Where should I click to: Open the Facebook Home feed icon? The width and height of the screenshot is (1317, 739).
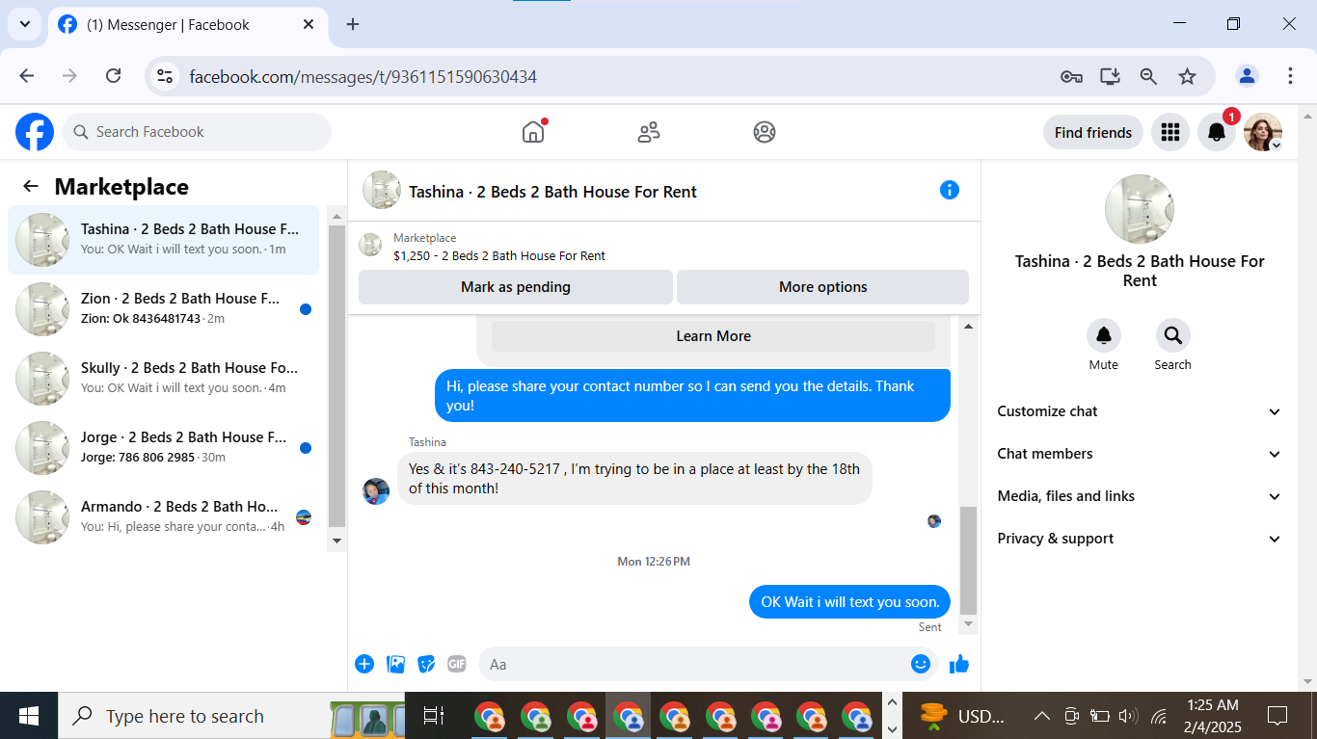click(533, 132)
